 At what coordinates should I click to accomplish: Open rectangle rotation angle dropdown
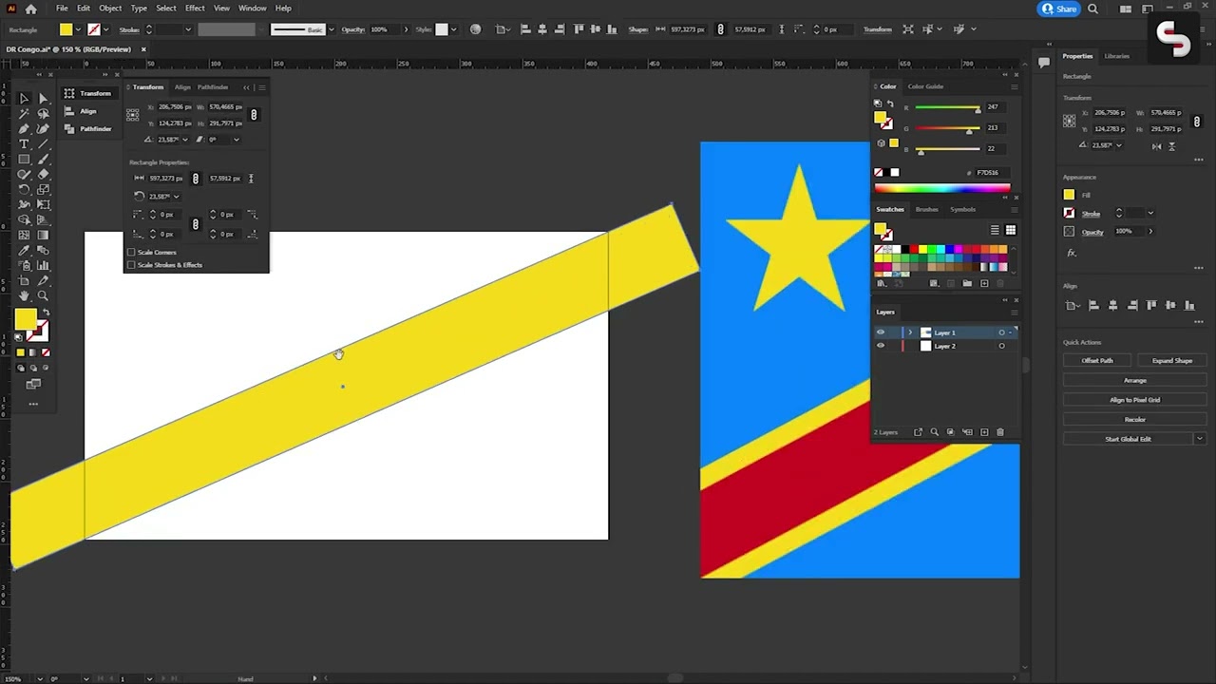177,197
